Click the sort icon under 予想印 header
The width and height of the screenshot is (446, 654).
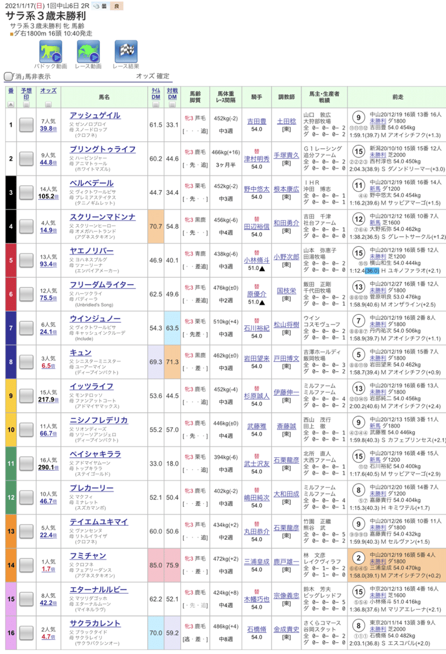pos(26,104)
